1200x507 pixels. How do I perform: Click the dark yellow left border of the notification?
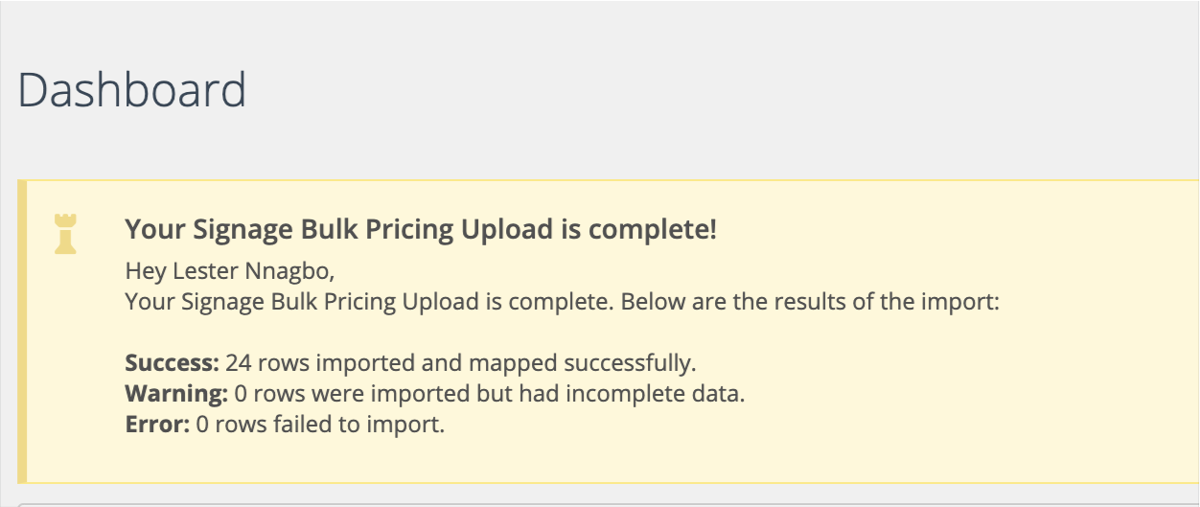point(22,332)
